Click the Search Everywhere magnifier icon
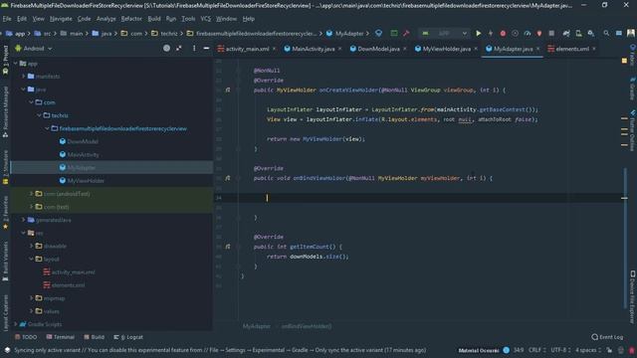This screenshot has width=637, height=358. (606, 33)
